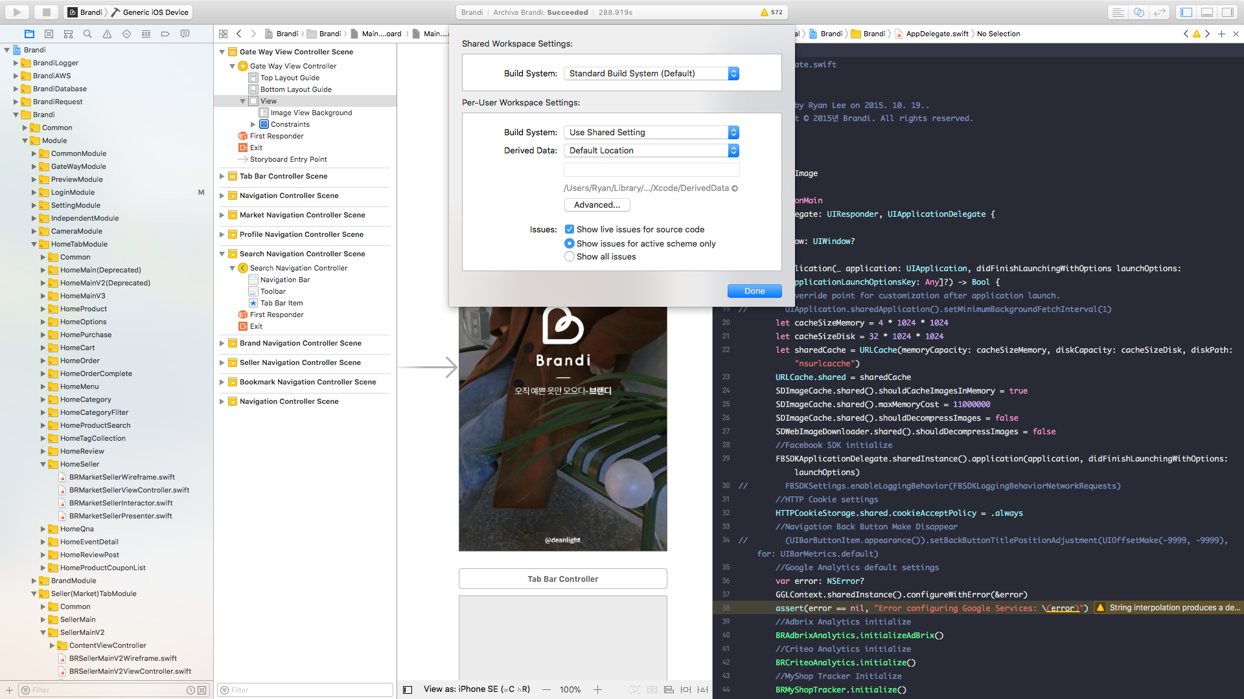Uncheck Show live issues for source code
The height and width of the screenshot is (699, 1244).
[570, 229]
